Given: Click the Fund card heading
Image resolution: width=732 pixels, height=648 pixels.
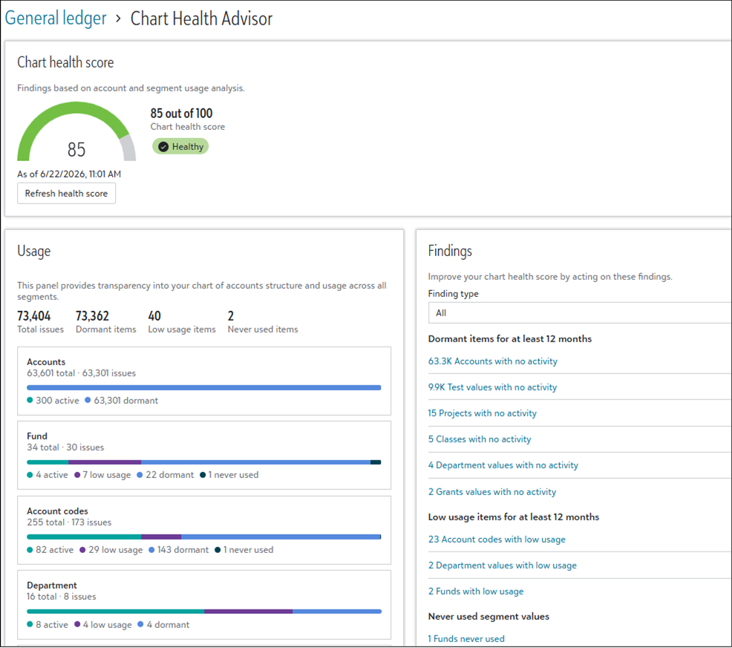Looking at the screenshot, I should coord(37,436).
